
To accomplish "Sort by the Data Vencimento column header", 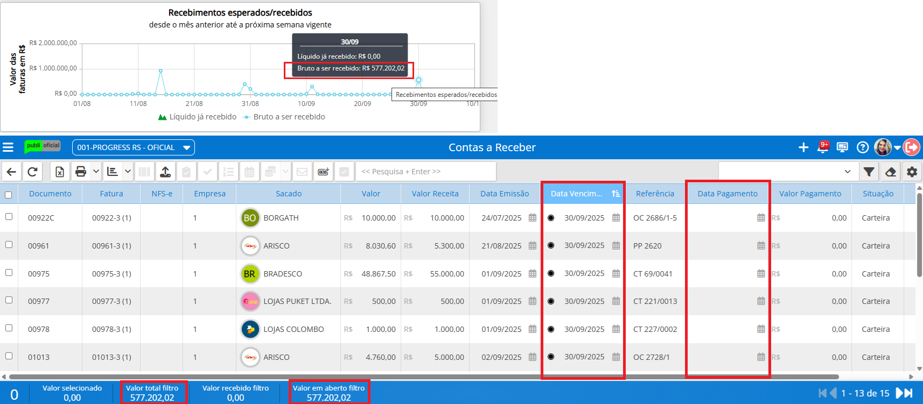I will tap(576, 194).
